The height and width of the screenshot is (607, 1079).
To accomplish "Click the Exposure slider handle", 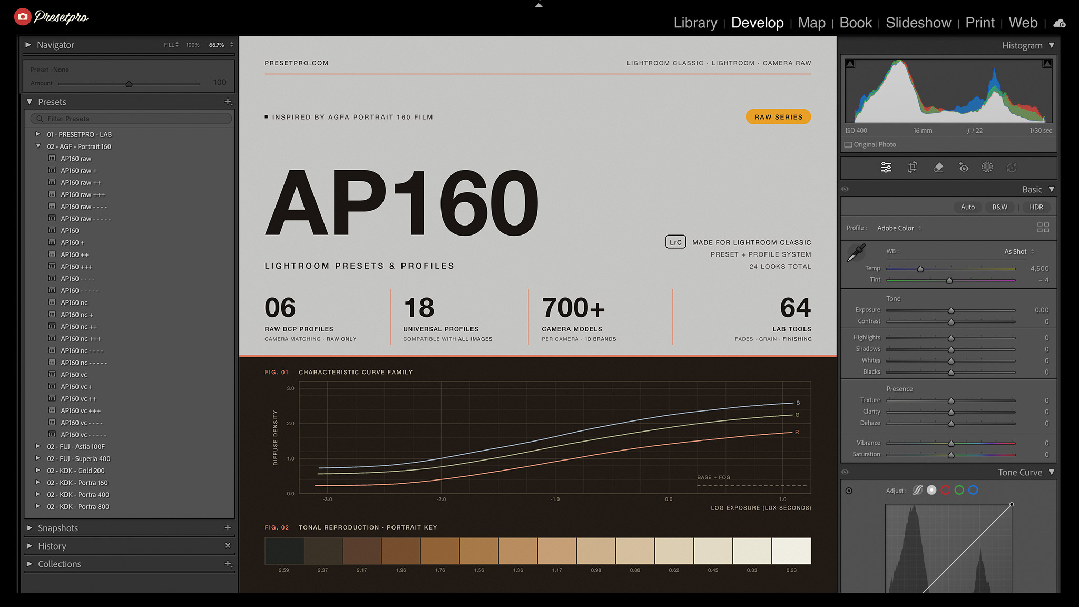I will [951, 311].
